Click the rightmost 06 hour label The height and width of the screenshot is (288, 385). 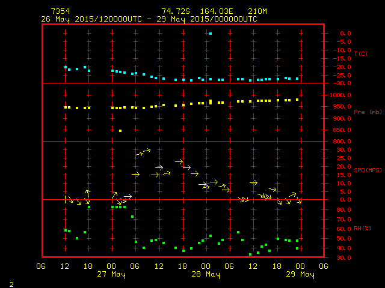coord(323,266)
